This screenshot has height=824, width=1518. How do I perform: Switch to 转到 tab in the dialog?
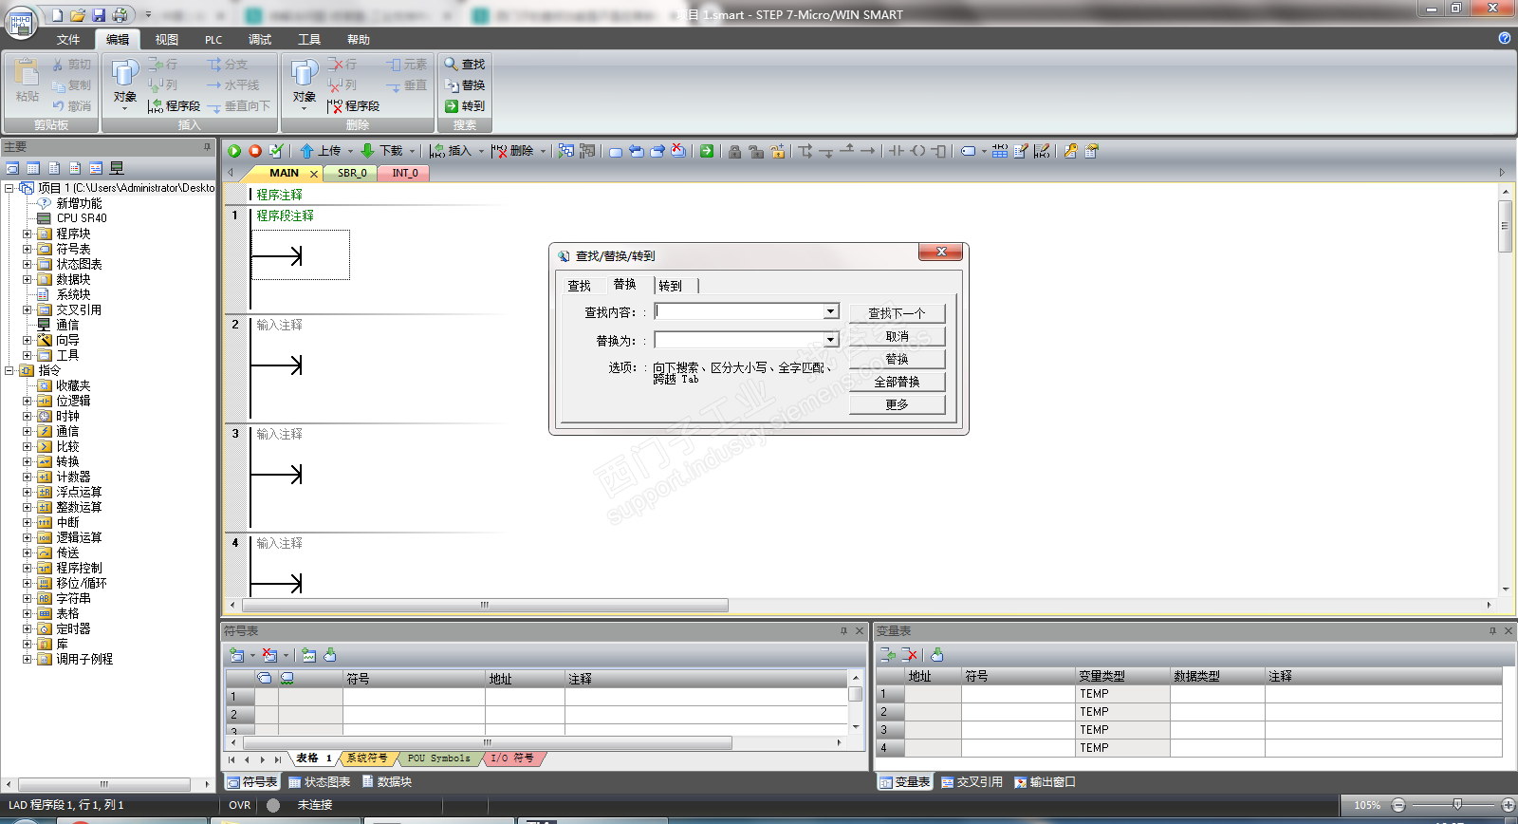[x=670, y=286]
